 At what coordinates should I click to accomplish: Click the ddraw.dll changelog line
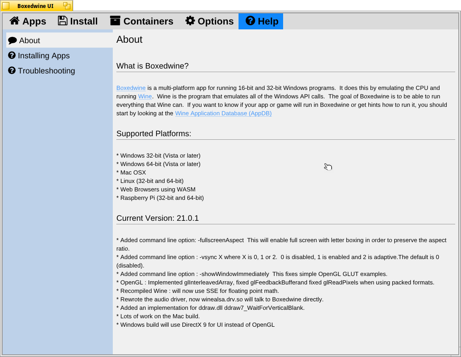(x=210, y=308)
